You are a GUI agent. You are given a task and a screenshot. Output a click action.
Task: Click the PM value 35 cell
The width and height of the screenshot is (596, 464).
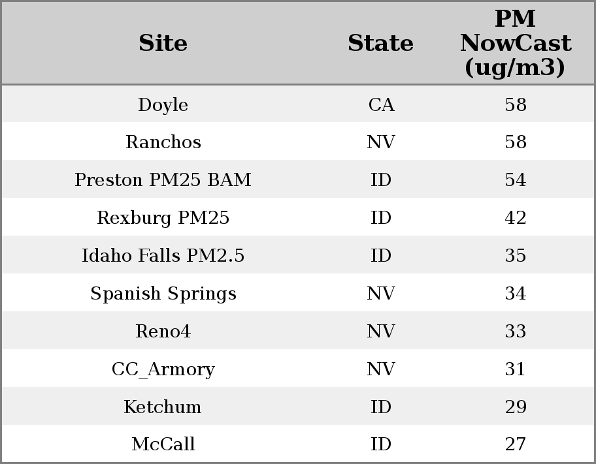(x=515, y=256)
